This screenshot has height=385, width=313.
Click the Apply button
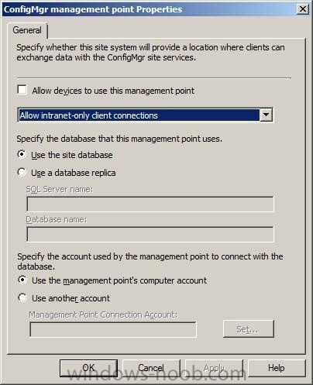pos(214,368)
